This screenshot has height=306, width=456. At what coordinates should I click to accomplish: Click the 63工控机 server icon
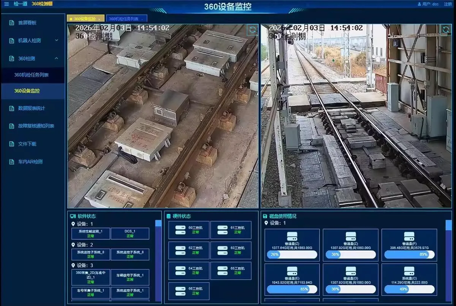222,250
